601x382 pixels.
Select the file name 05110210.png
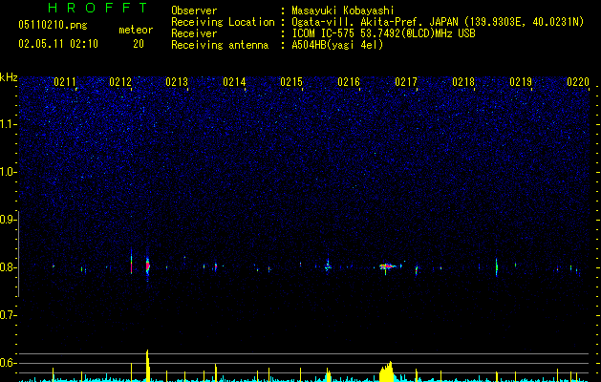coord(53,25)
